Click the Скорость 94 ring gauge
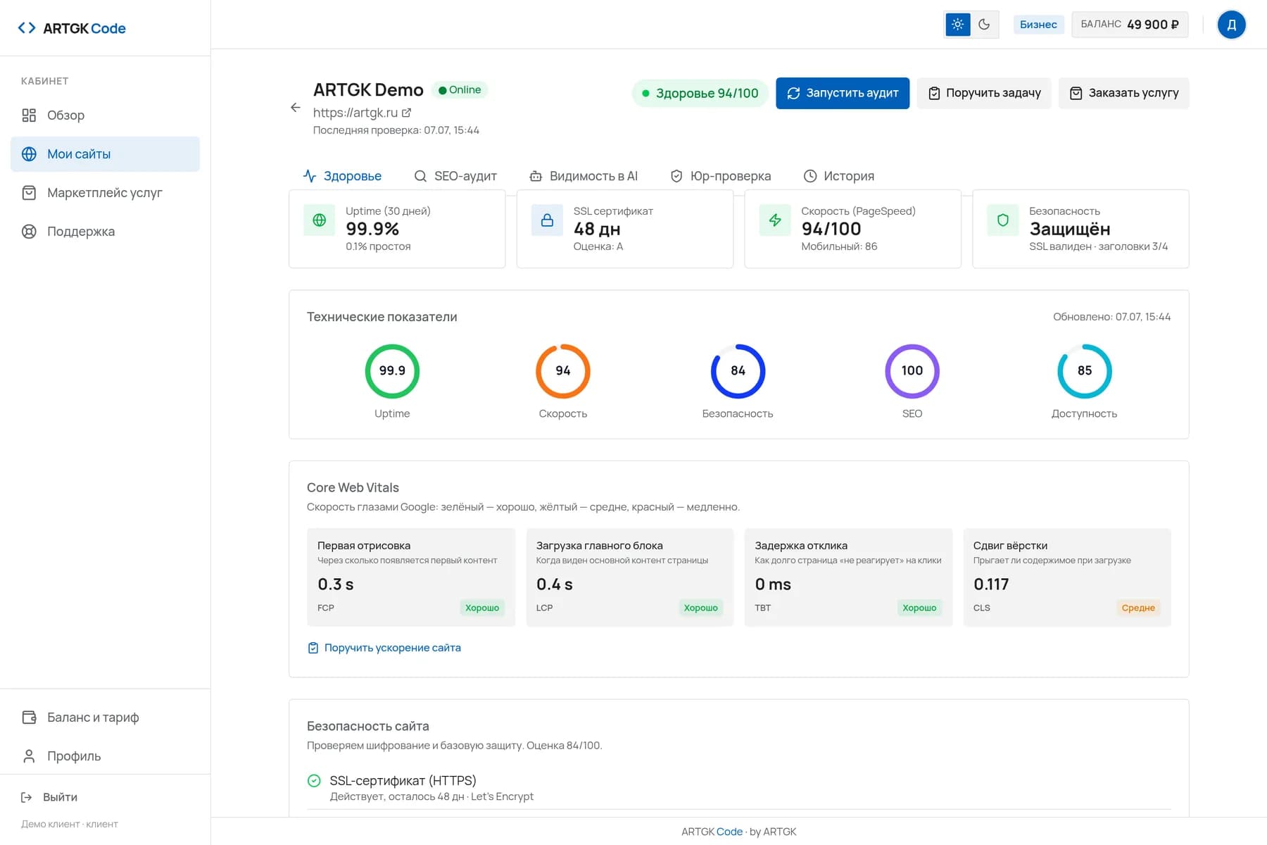The width and height of the screenshot is (1267, 845). point(563,371)
